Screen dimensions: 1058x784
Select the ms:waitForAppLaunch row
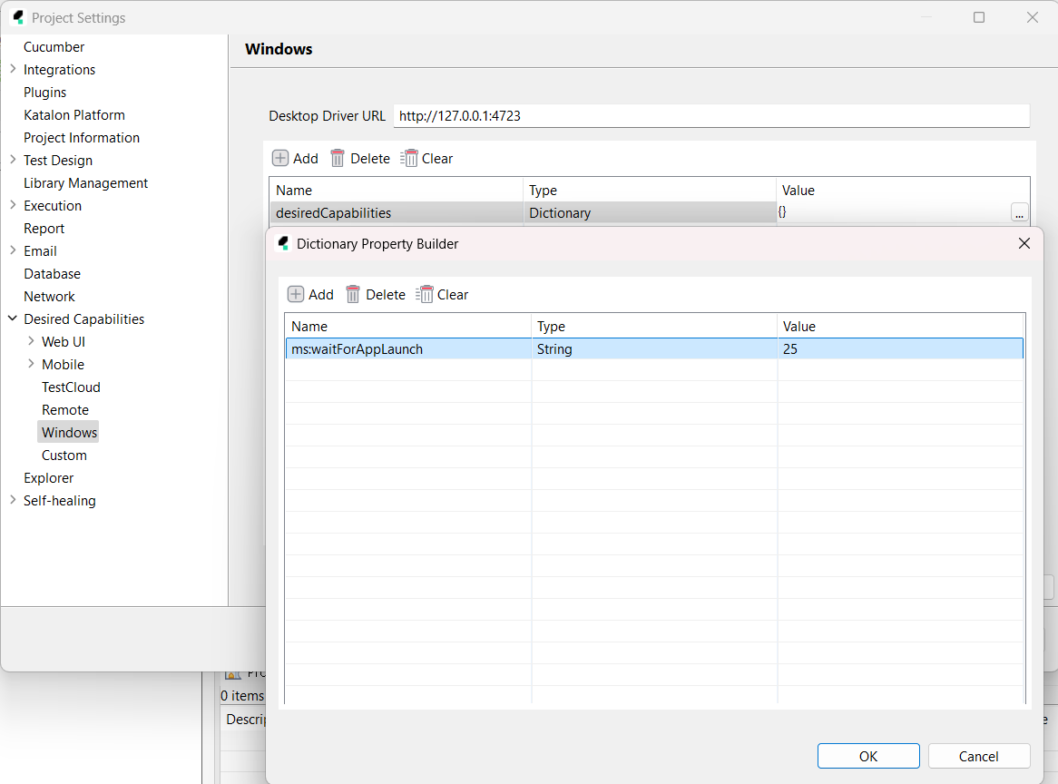point(408,348)
